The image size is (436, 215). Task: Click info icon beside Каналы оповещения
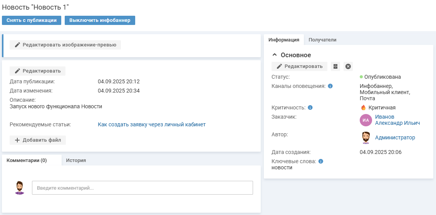[330, 86]
